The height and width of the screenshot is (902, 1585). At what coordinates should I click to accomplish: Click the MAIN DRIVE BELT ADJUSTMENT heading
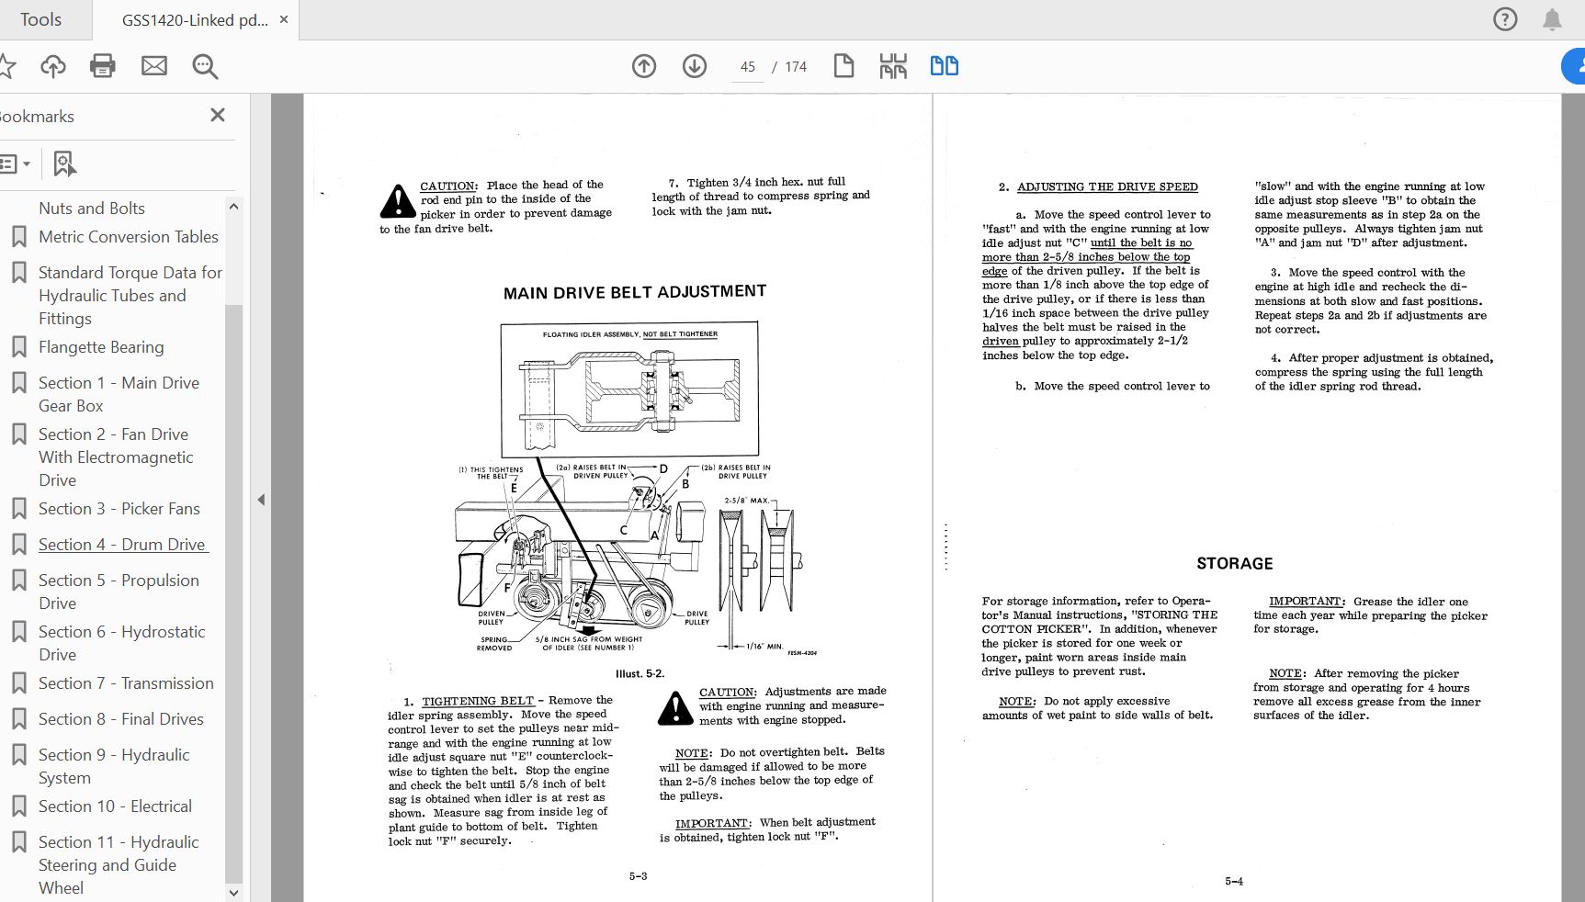coord(635,292)
